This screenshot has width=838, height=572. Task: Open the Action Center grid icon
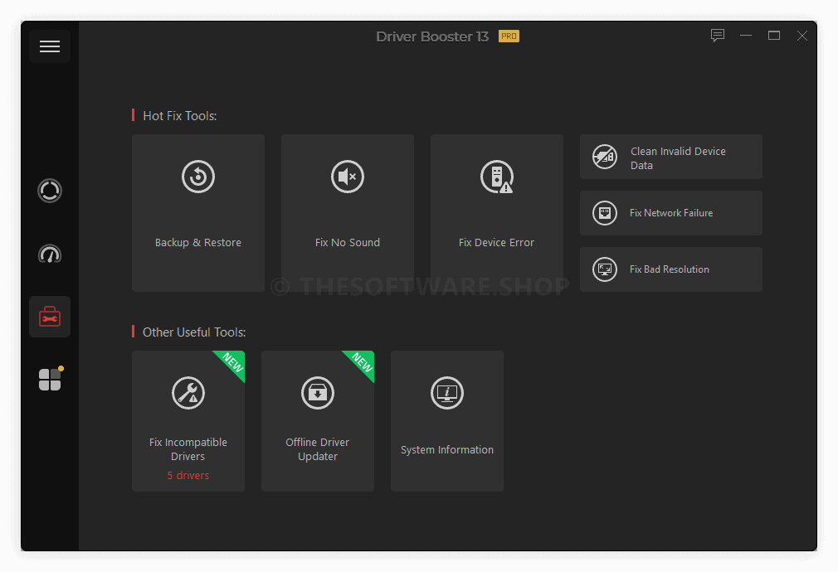click(50, 380)
